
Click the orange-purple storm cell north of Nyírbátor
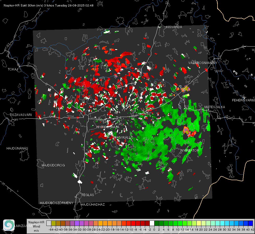pos(189,131)
